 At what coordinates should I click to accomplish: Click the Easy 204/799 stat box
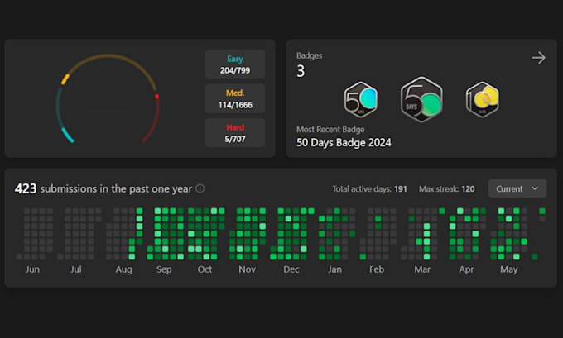click(235, 64)
